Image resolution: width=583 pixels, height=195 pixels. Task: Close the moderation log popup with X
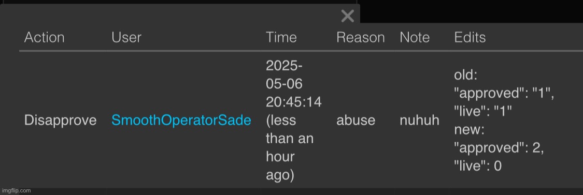click(x=348, y=16)
